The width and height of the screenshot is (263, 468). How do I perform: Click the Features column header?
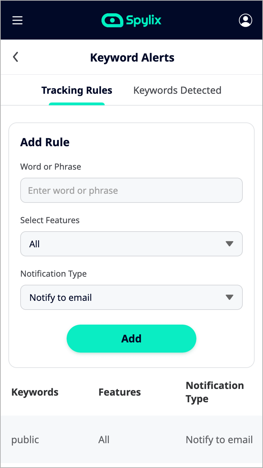tap(120, 392)
